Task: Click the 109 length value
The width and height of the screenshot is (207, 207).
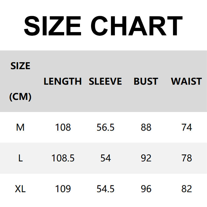Action: click(63, 189)
